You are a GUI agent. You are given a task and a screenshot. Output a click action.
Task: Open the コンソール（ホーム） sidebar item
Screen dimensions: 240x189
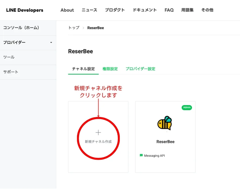click(21, 28)
